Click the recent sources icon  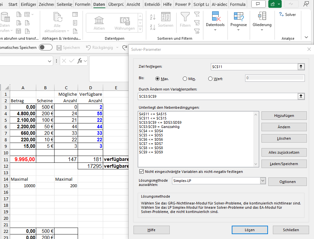(x=27, y=23)
